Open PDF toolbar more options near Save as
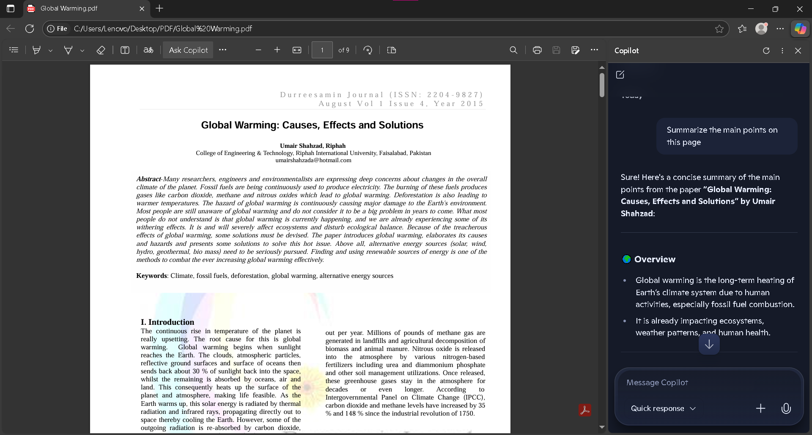This screenshot has width=812, height=435. [594, 50]
